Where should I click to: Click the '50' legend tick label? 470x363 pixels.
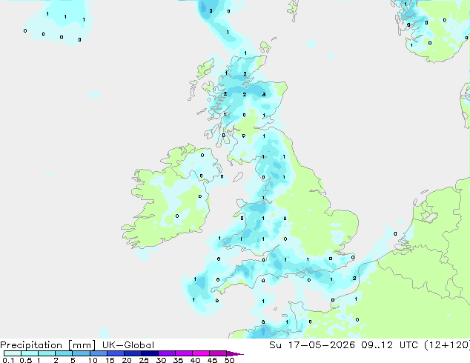click(229, 360)
